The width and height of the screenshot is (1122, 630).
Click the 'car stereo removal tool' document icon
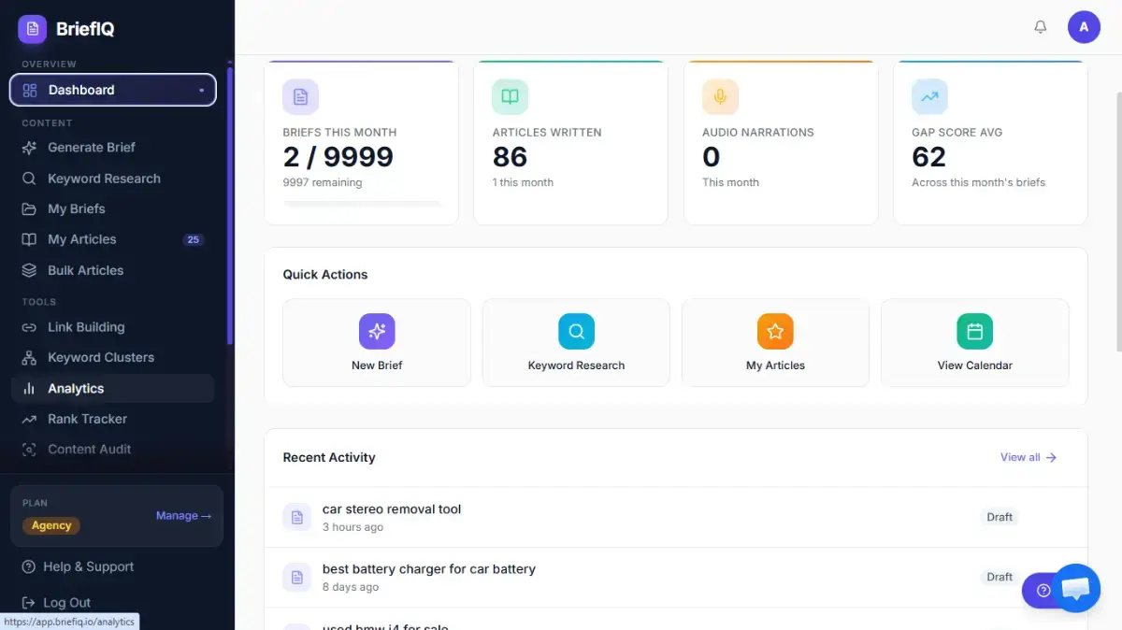click(x=297, y=517)
